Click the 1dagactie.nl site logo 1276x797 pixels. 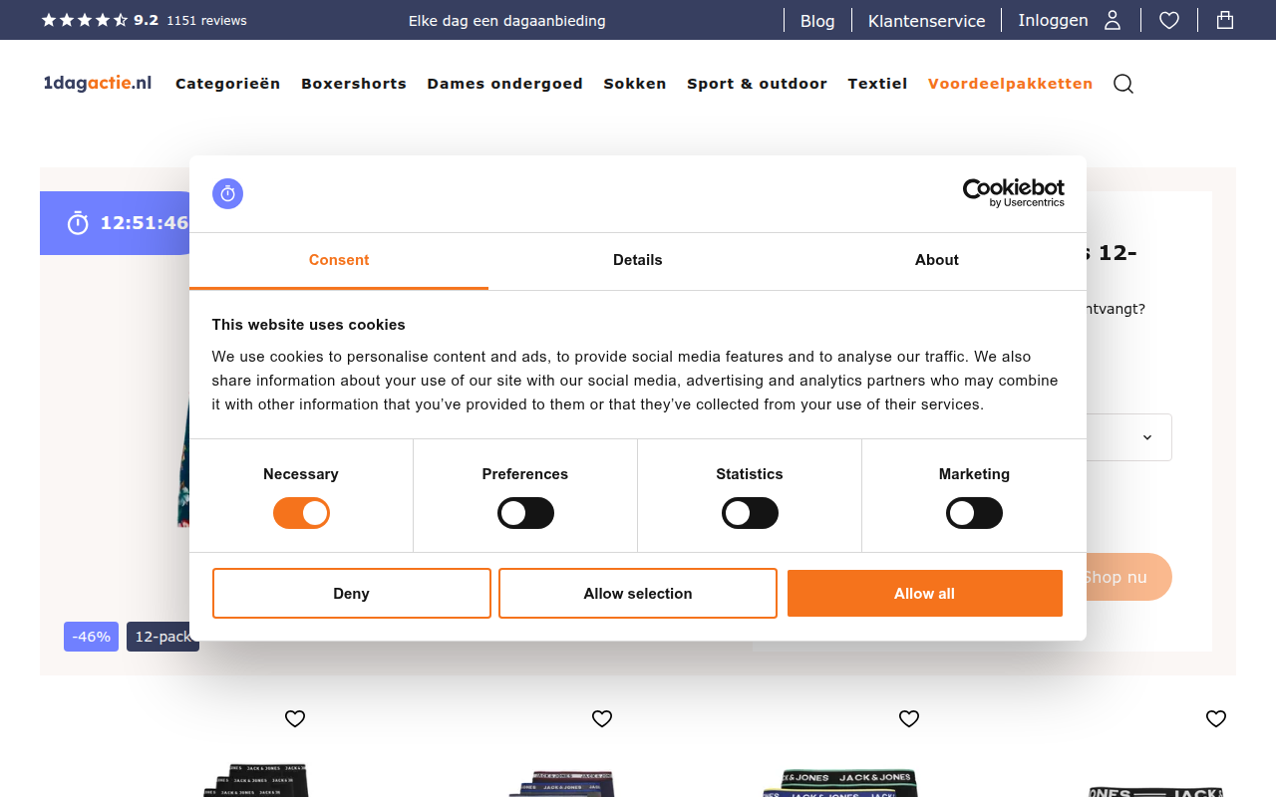98,83
